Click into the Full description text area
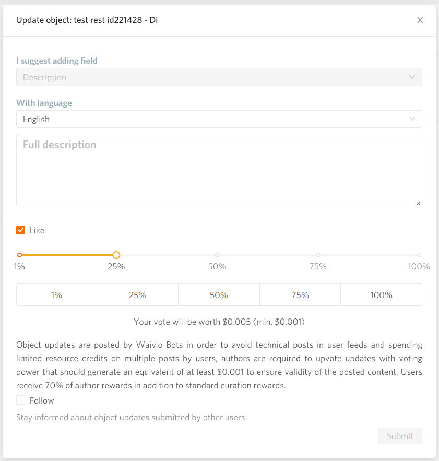 coord(219,170)
